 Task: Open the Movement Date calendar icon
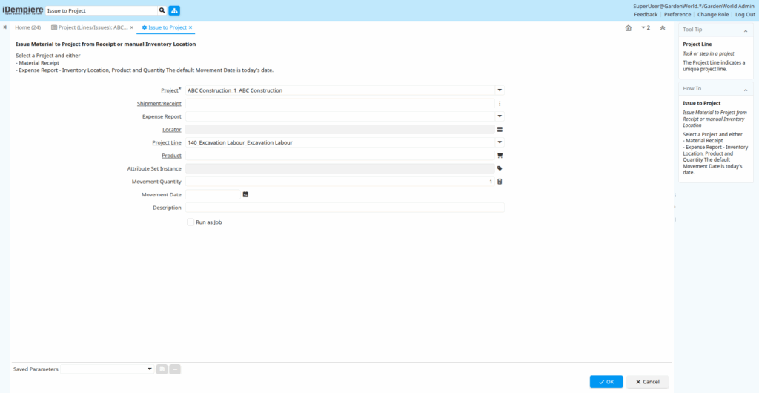(245, 194)
